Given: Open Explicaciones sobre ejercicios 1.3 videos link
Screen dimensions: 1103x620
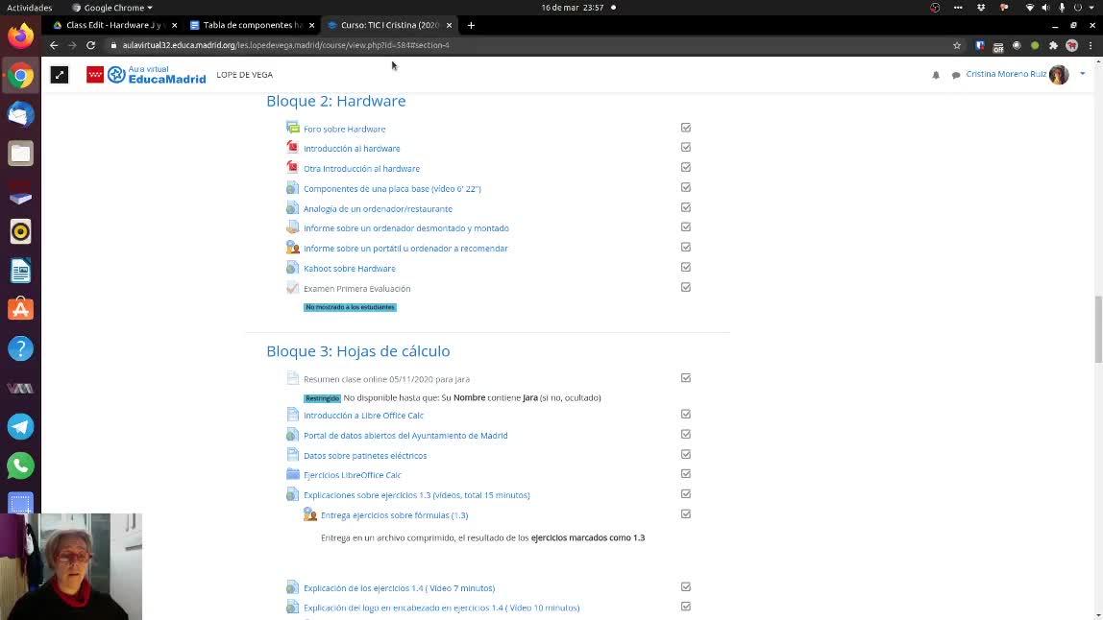Looking at the screenshot, I should (416, 495).
